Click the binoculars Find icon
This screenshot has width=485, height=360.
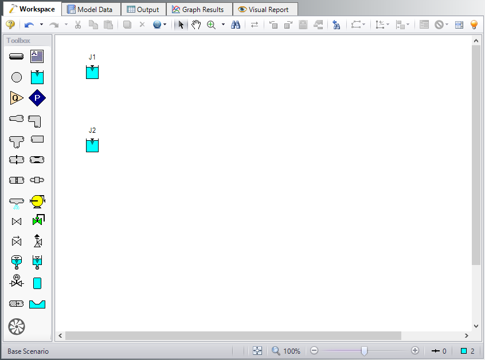click(236, 25)
